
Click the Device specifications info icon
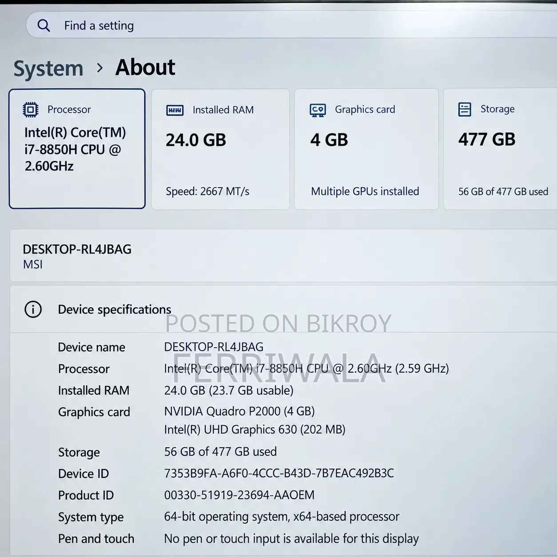(33, 309)
